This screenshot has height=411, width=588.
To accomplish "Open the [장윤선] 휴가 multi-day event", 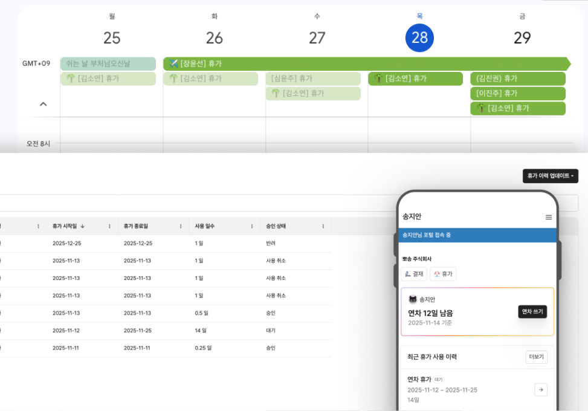I will pos(367,63).
